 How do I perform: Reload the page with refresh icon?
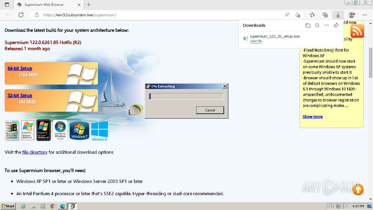(21, 15)
